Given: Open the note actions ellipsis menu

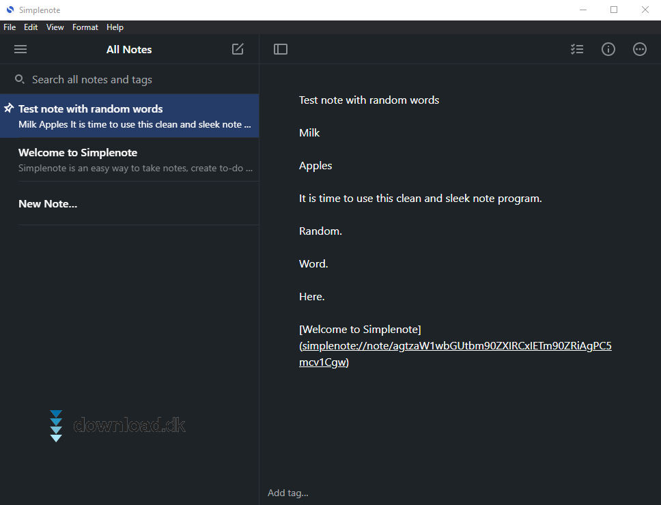Looking at the screenshot, I should point(640,49).
